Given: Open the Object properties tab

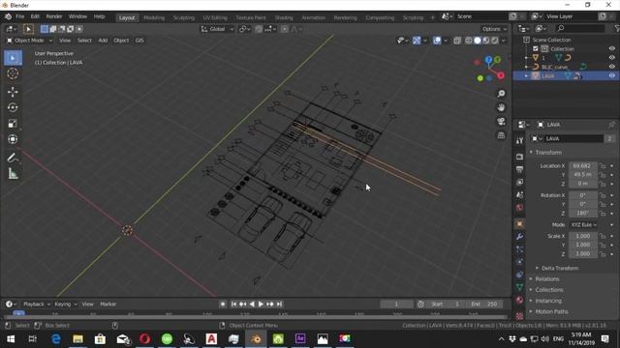Looking at the screenshot, I should tap(519, 224).
